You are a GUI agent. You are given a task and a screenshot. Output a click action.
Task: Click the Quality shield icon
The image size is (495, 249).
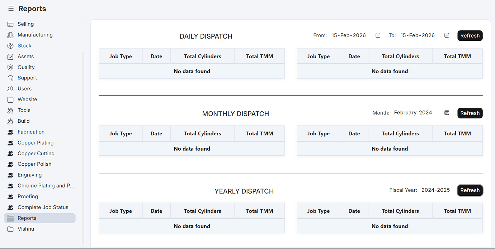[x=10, y=67]
